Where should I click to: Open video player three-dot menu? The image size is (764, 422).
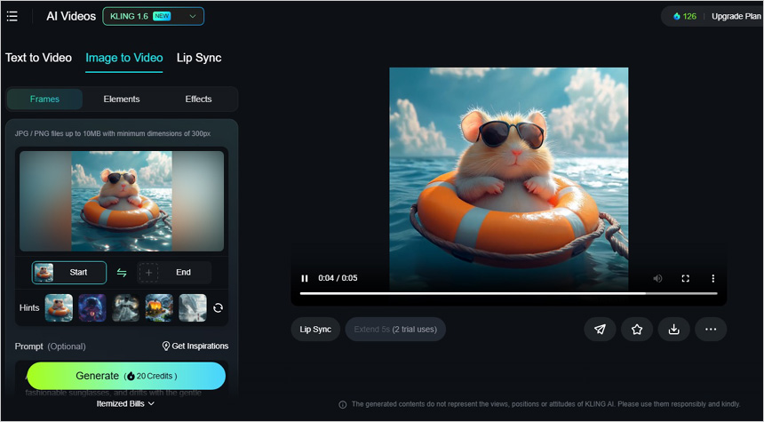(x=712, y=278)
